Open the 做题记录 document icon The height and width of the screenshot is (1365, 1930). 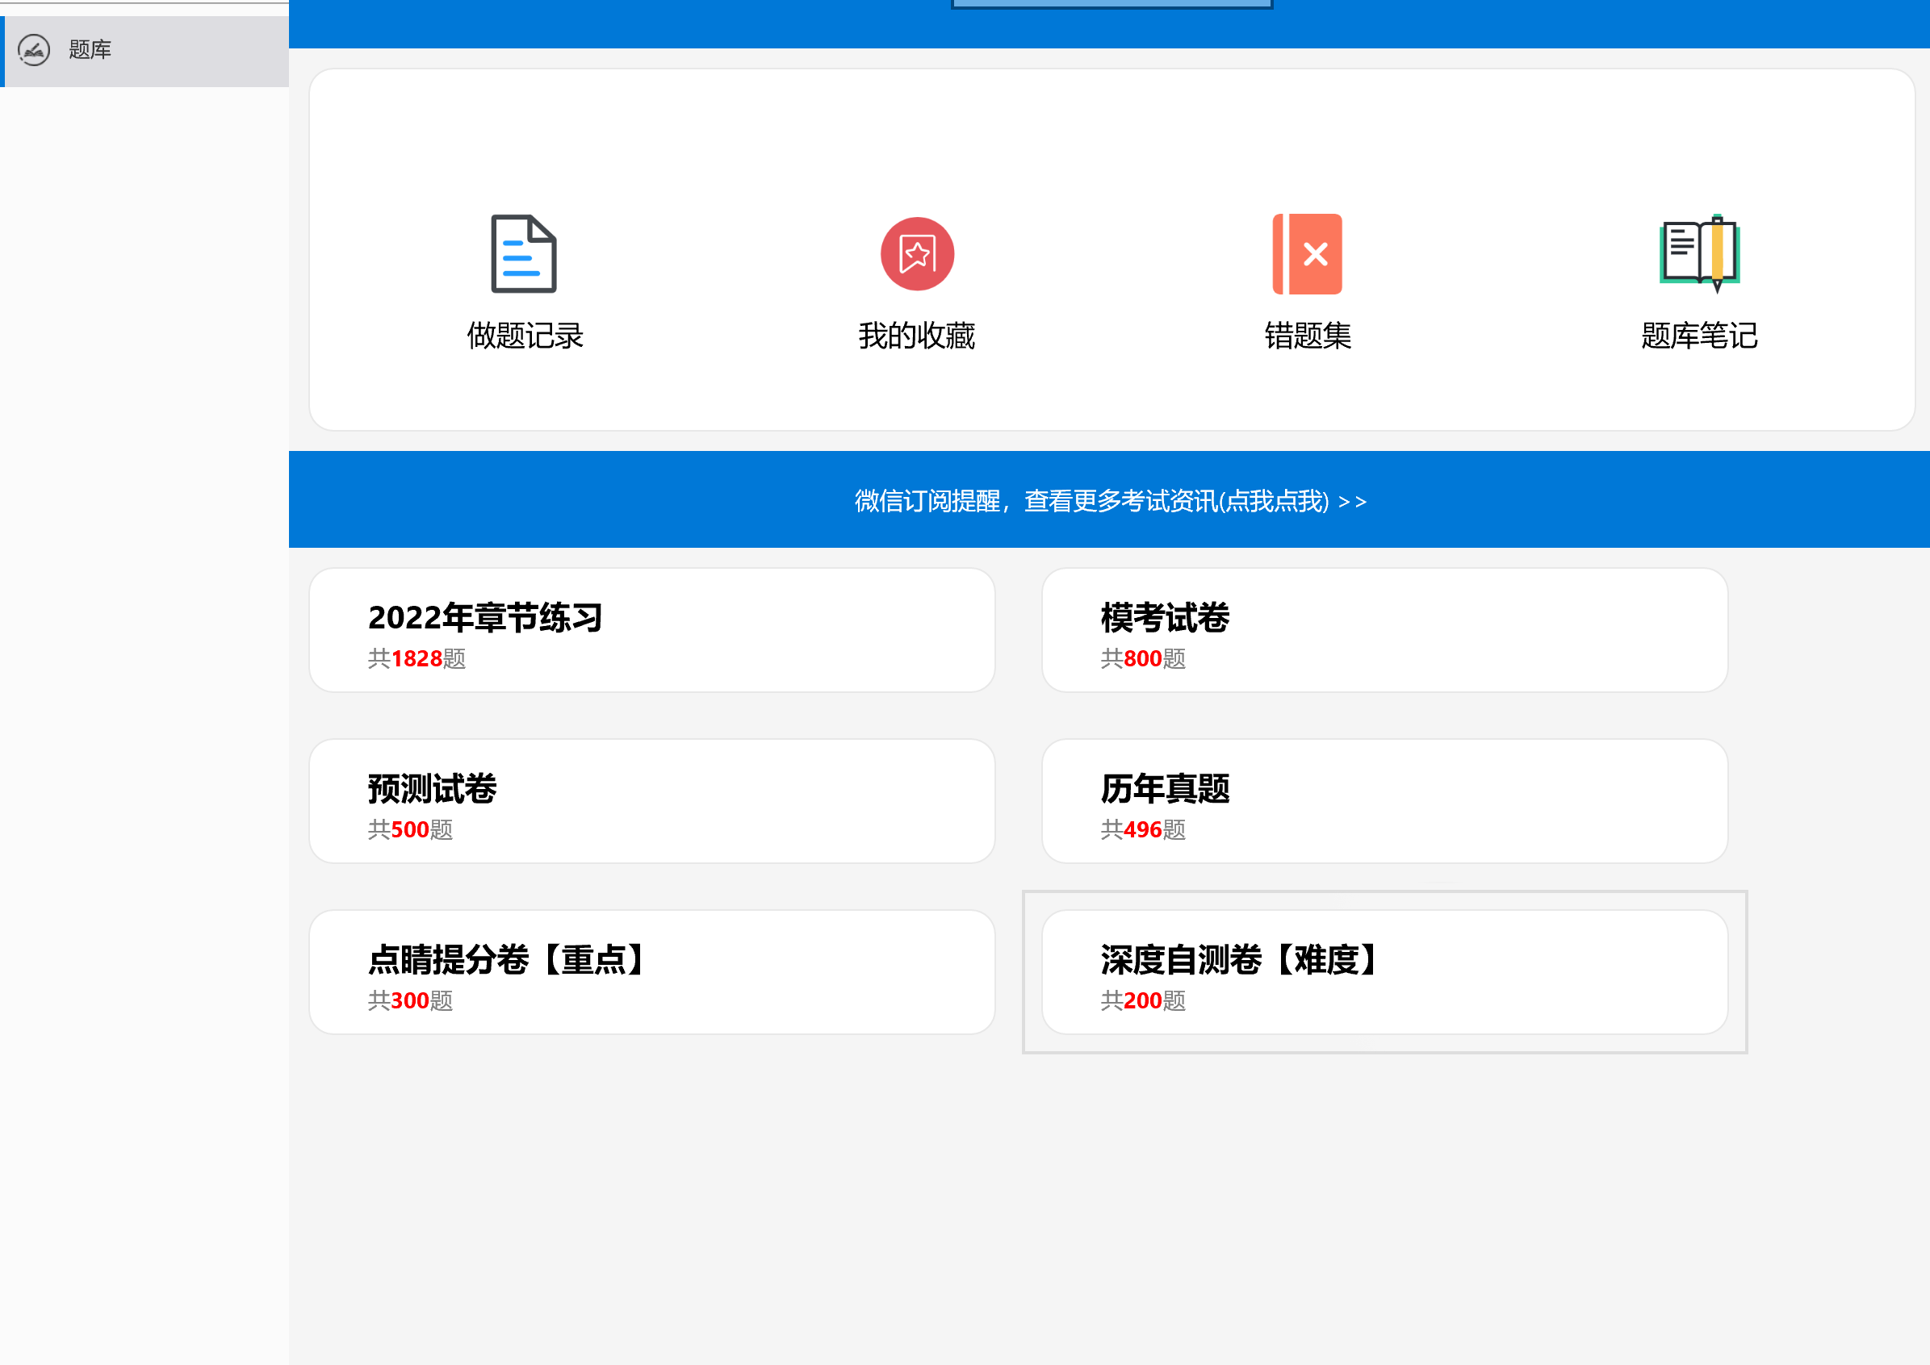(x=523, y=254)
